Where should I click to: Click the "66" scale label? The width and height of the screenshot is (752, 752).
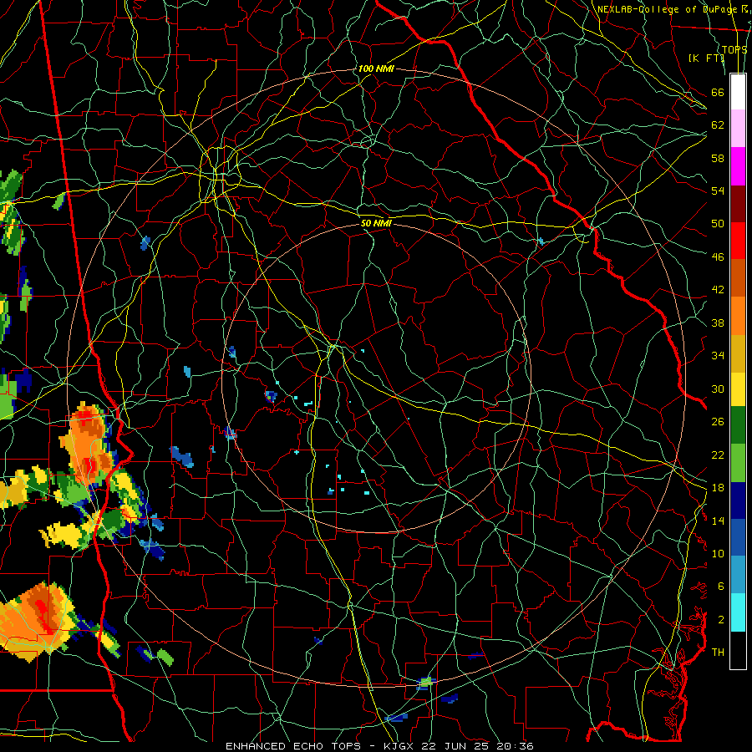(718, 92)
